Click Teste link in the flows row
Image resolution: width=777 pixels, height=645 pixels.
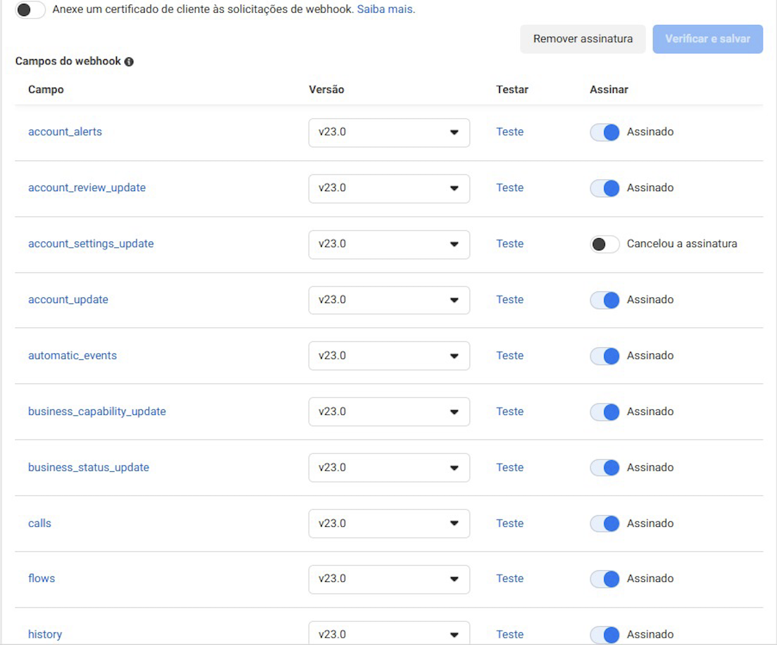pos(510,578)
